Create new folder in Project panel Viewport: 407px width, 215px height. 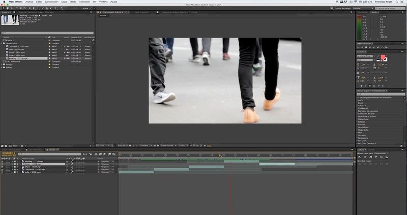coord(6,146)
